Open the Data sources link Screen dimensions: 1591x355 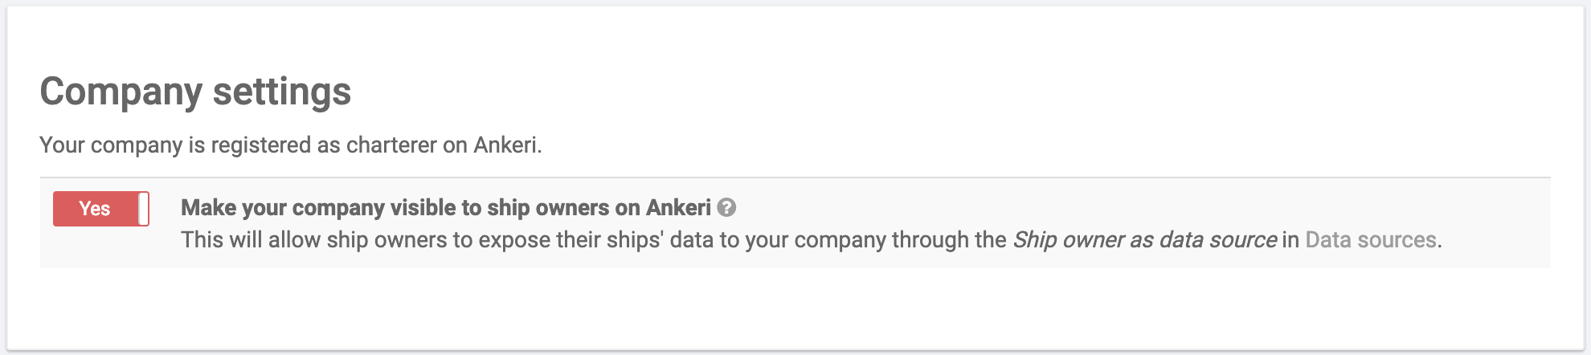1371,240
